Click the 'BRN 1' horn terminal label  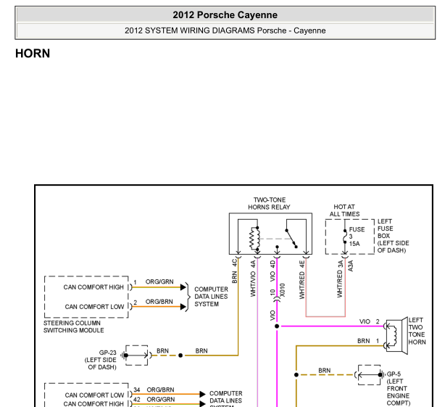pyautogui.click(x=368, y=341)
